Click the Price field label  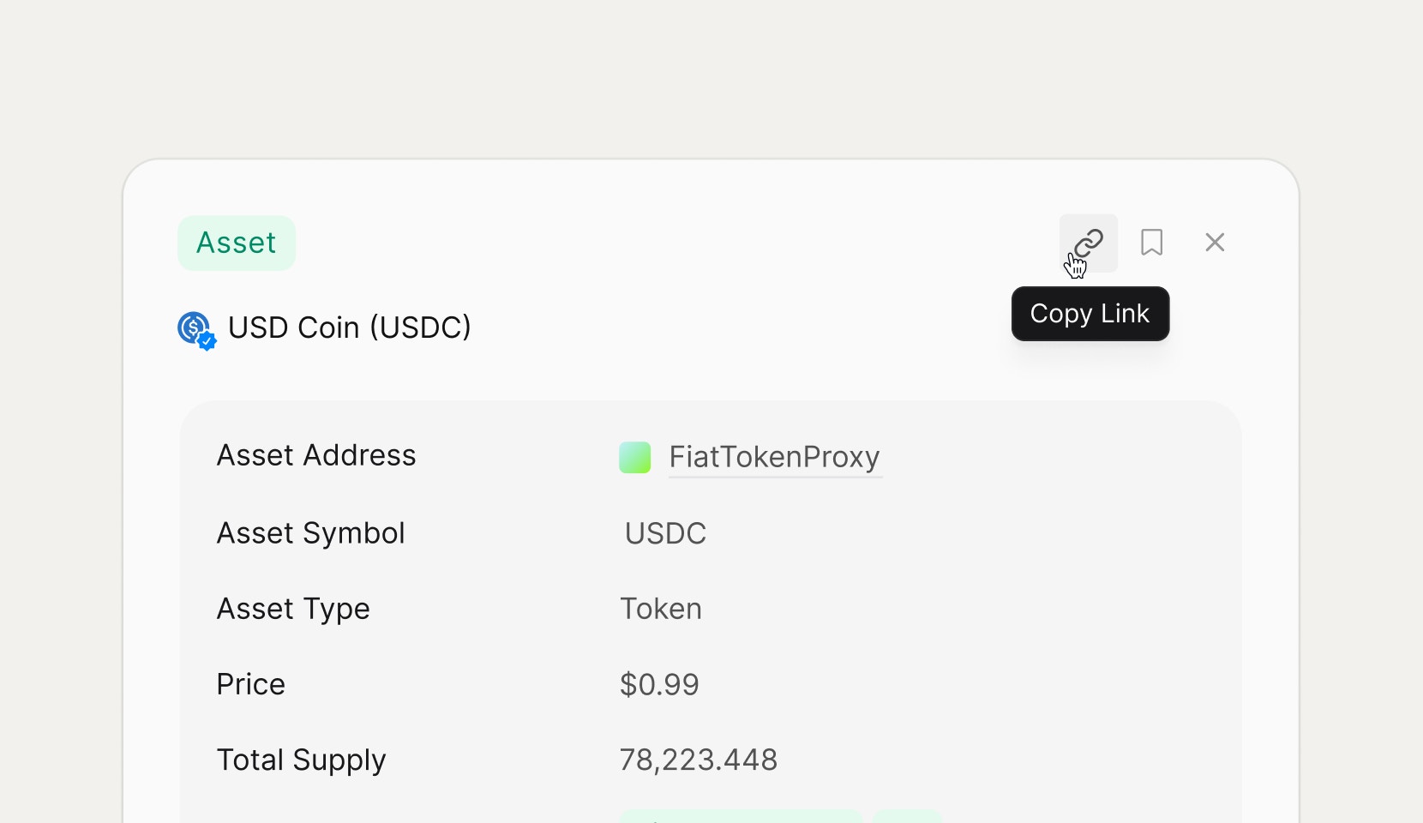(250, 684)
